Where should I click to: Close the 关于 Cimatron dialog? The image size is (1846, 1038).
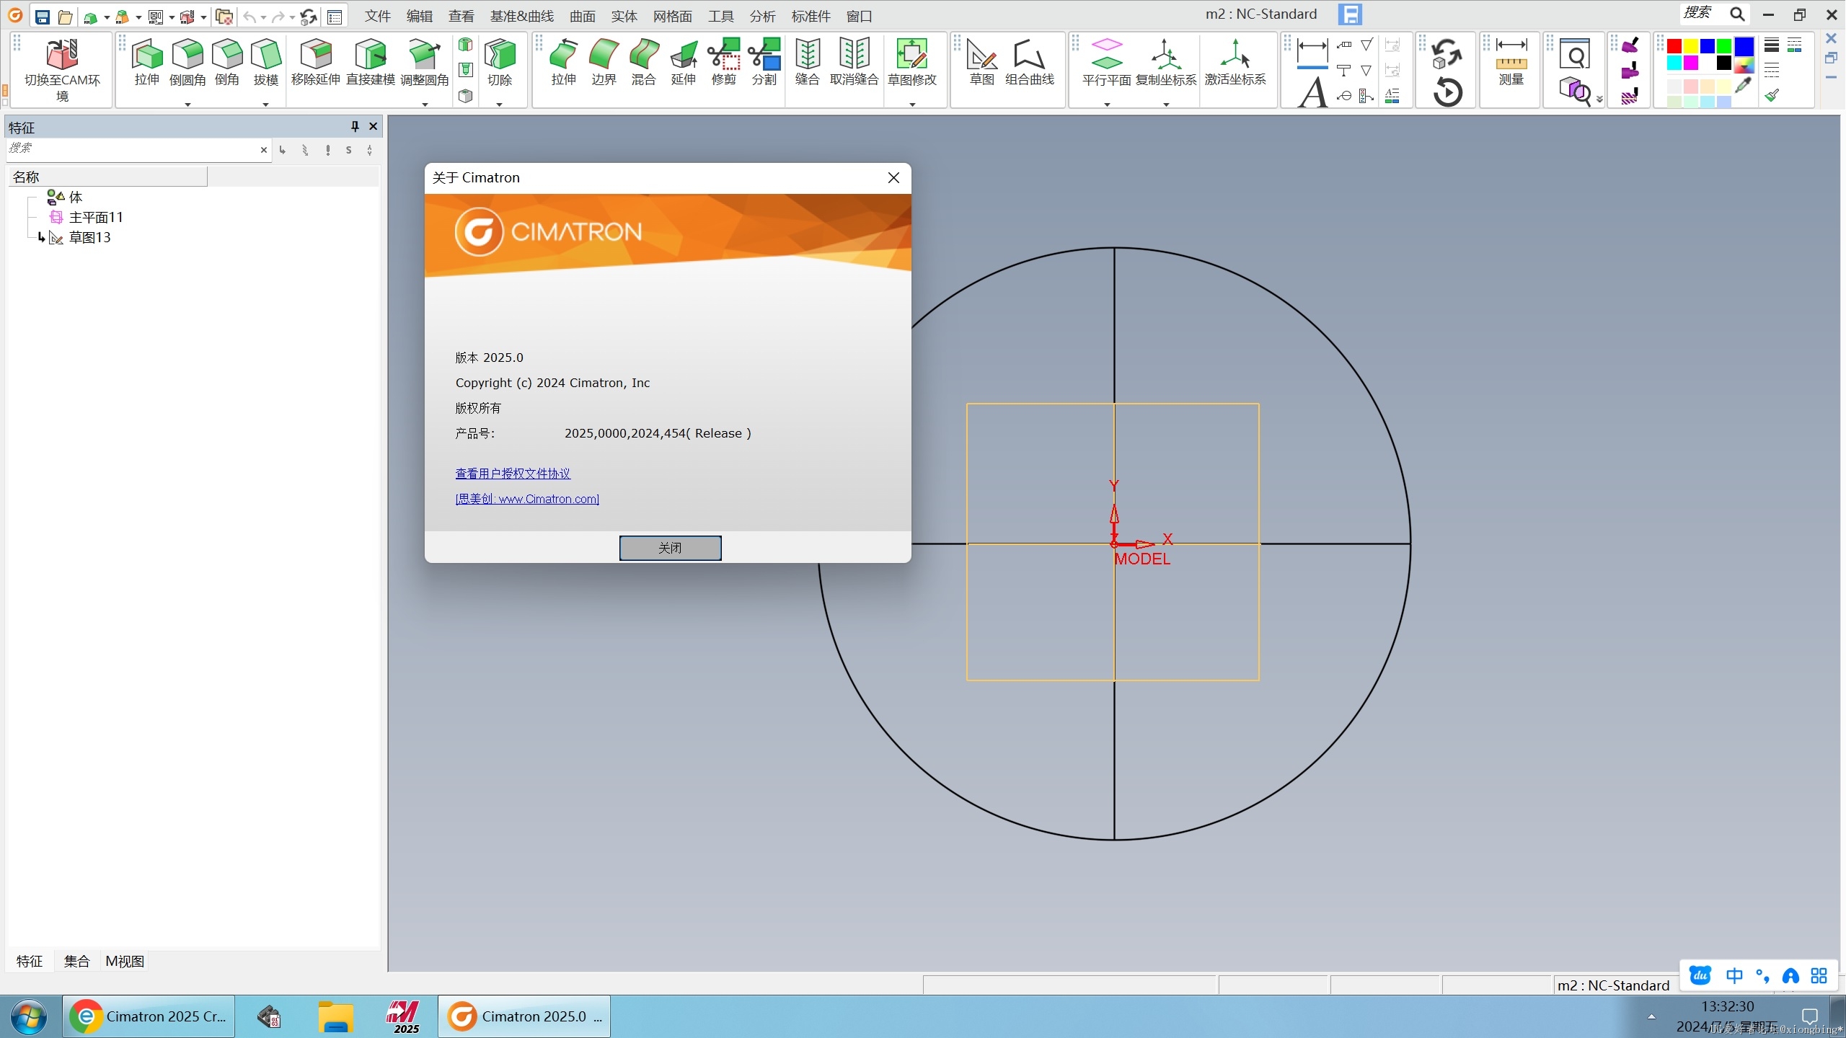pyautogui.click(x=893, y=177)
